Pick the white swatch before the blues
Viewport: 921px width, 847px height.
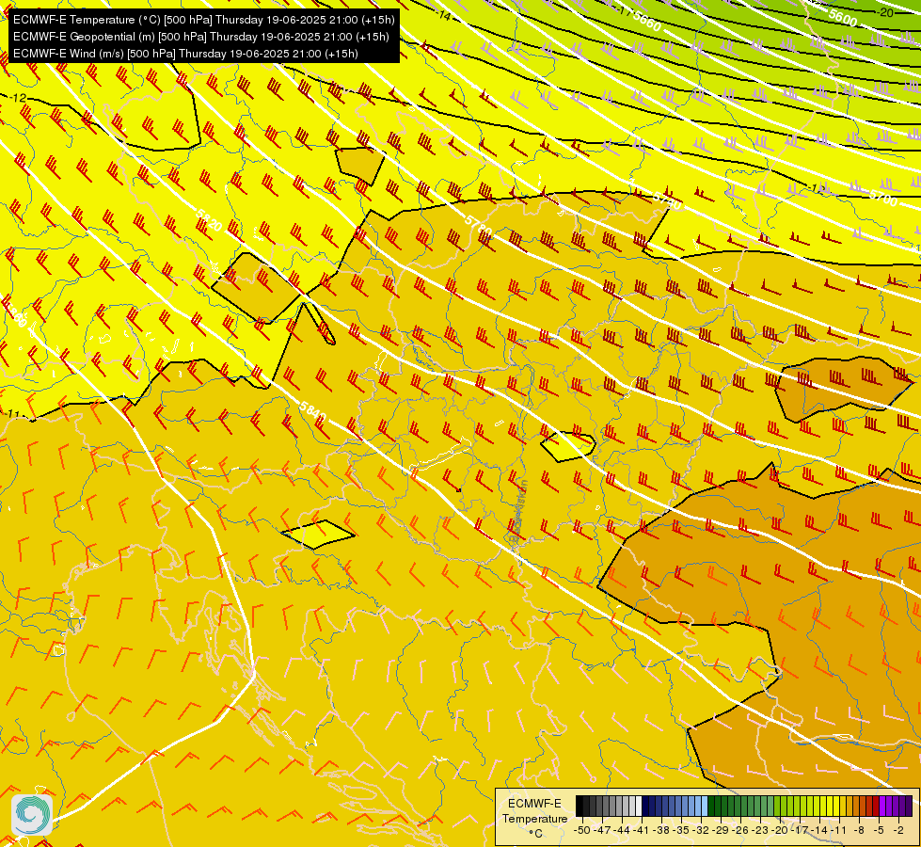point(639,806)
